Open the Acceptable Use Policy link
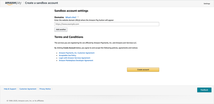The width and height of the screenshot is (214, 104). click(x=67, y=56)
